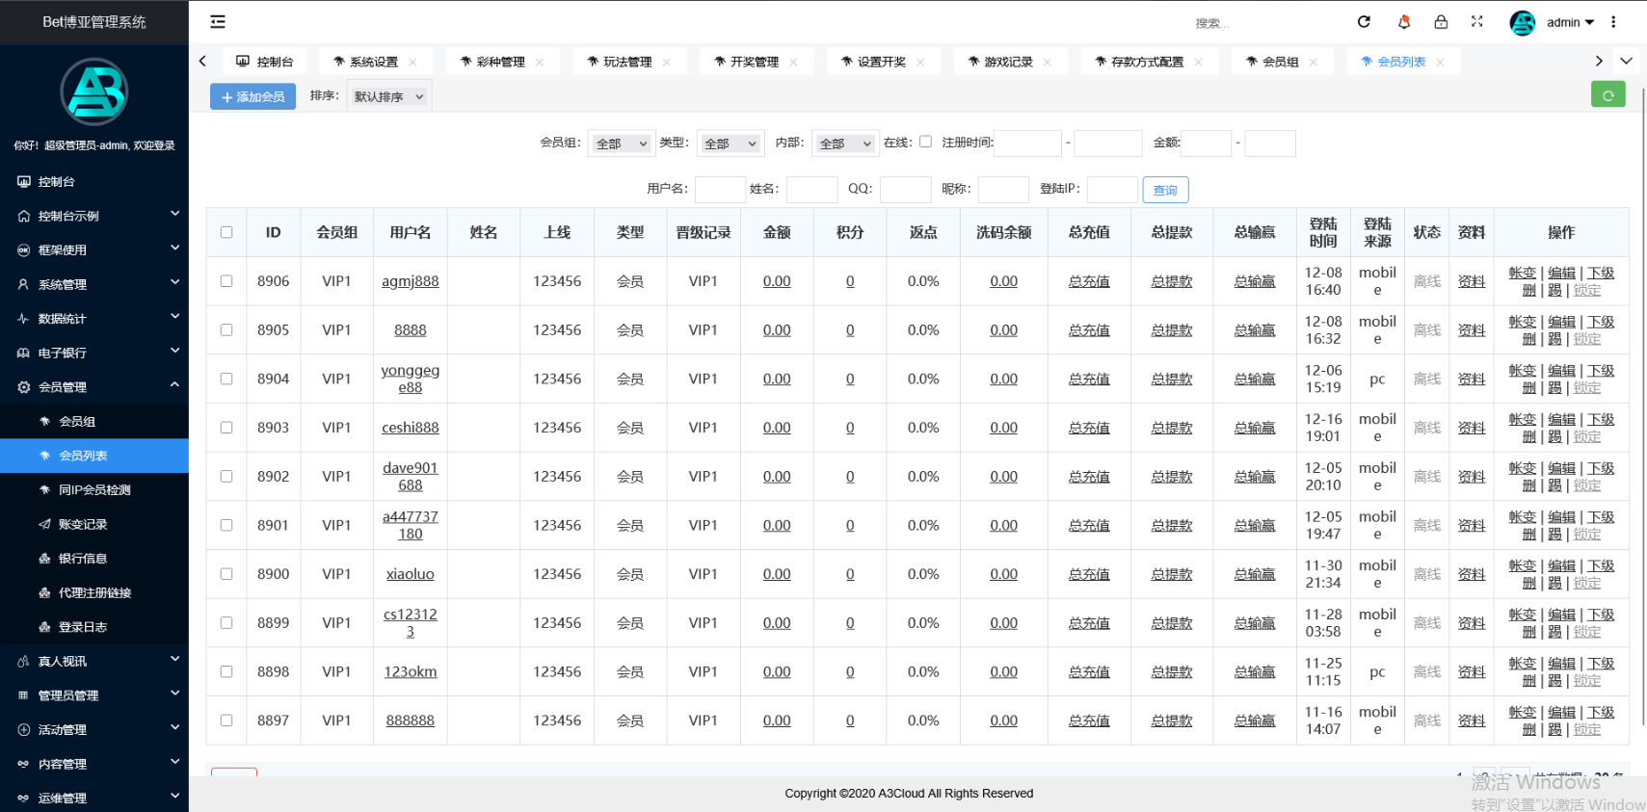Close the 系统设置 tab

coord(412,62)
